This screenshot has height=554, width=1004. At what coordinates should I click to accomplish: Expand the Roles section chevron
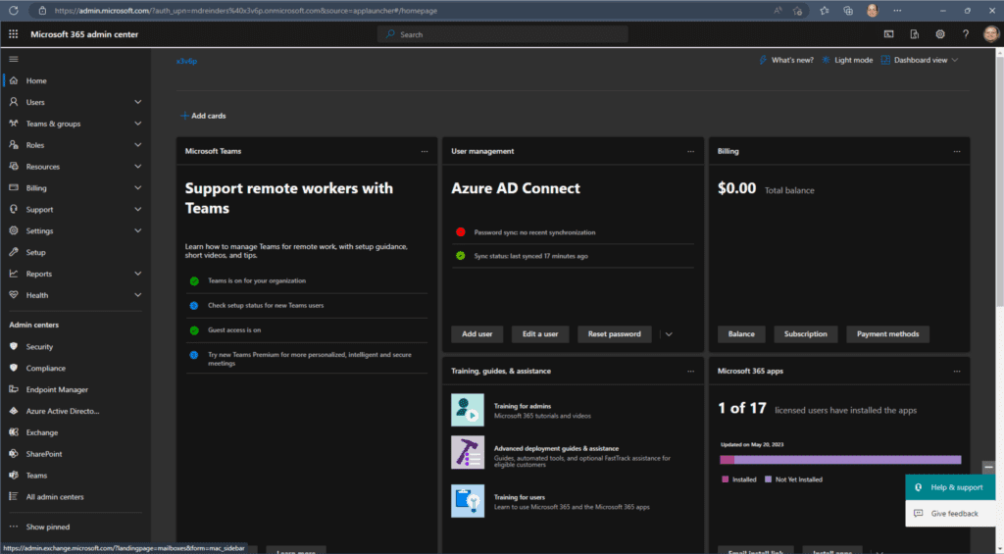(137, 145)
